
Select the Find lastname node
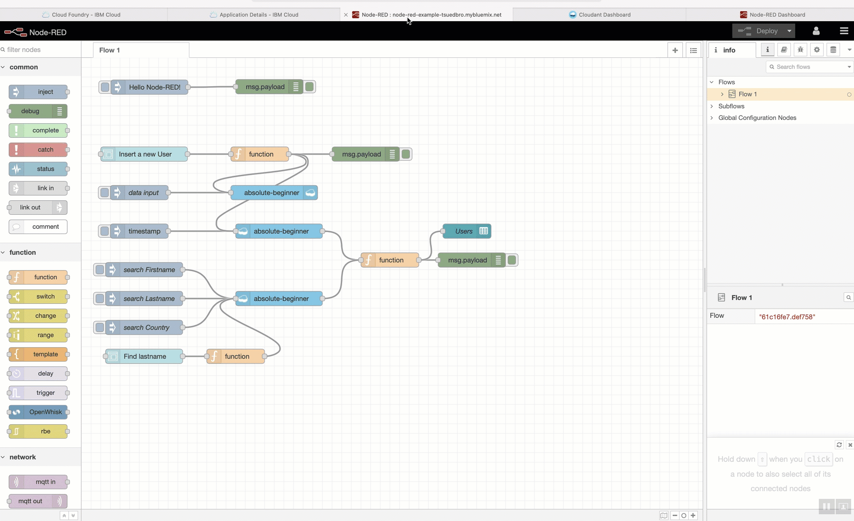(x=144, y=356)
